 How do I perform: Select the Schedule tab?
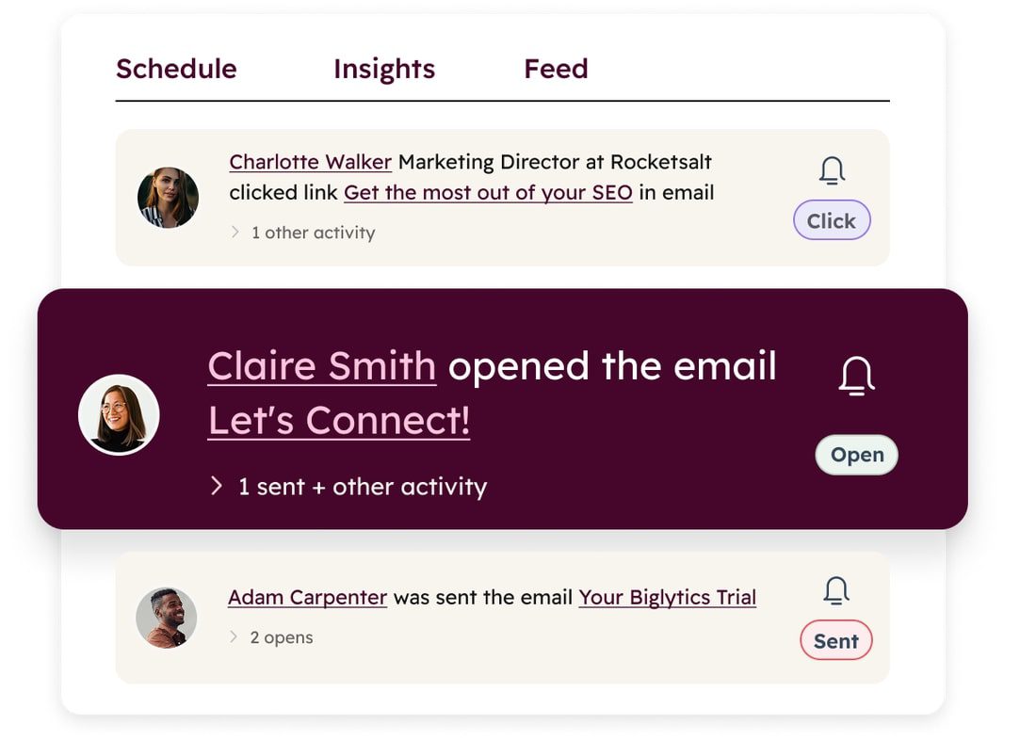(x=176, y=68)
